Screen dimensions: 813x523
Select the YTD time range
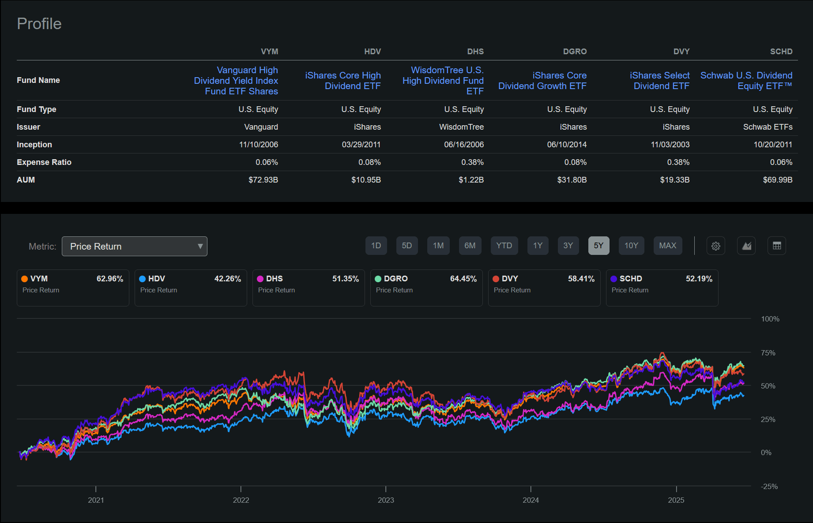pyautogui.click(x=504, y=246)
